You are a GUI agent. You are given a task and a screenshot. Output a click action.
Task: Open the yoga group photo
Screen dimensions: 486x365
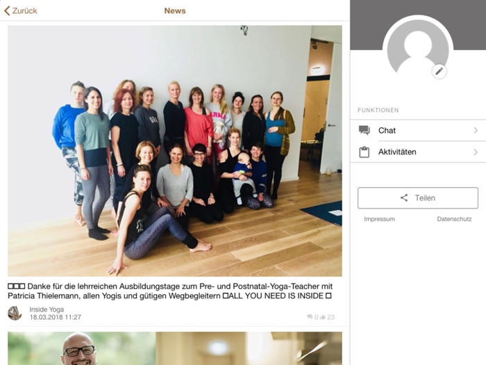[x=175, y=151]
